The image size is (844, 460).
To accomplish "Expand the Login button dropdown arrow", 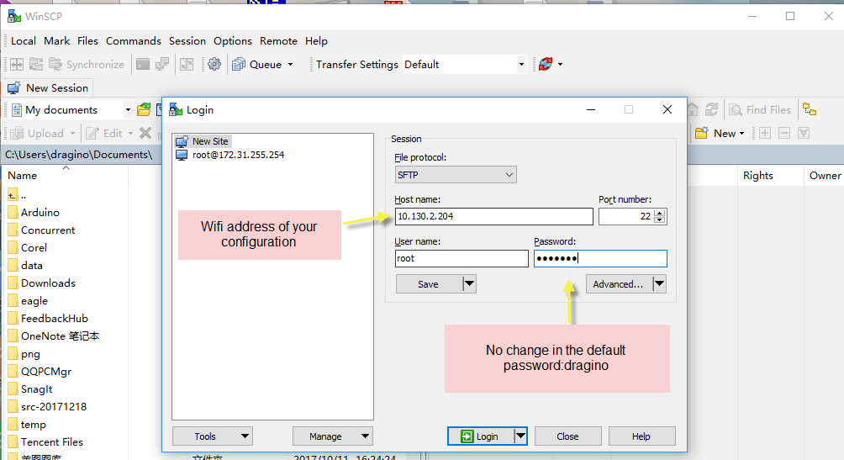I will pos(520,436).
